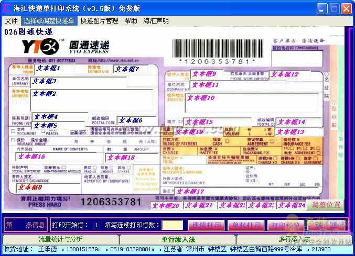Click the YTO 圆通速递 logo image
Screen dimensions: 355x256
[x=66, y=46]
